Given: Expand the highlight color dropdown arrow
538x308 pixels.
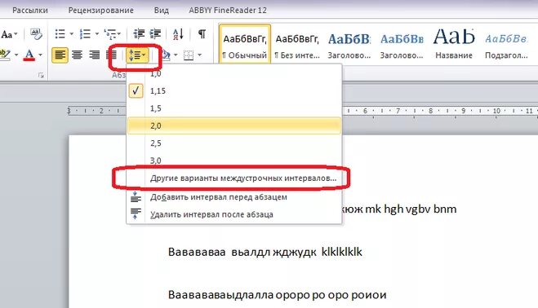Looking at the screenshot, I should 16,55.
